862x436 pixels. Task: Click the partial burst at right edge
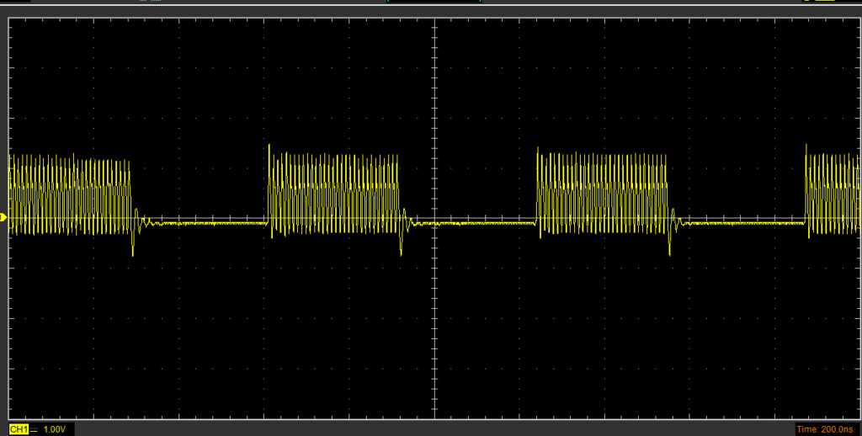(833, 194)
